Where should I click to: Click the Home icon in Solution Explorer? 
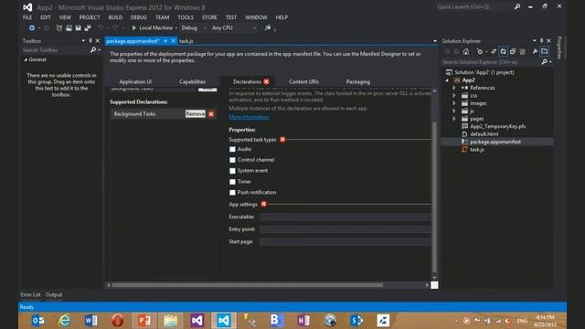point(466,51)
